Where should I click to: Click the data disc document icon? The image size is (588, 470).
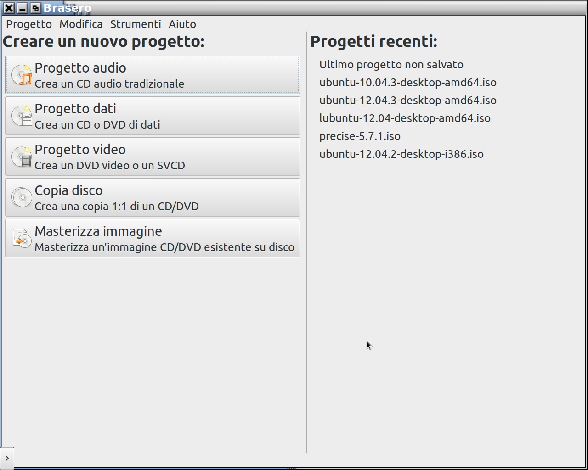click(22, 116)
